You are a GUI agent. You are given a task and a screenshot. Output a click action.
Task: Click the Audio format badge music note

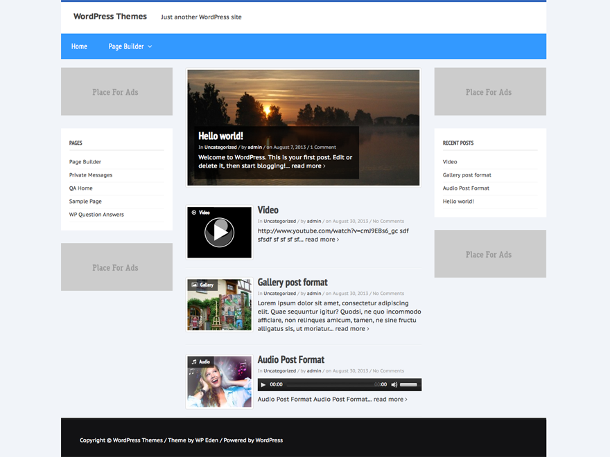195,361
